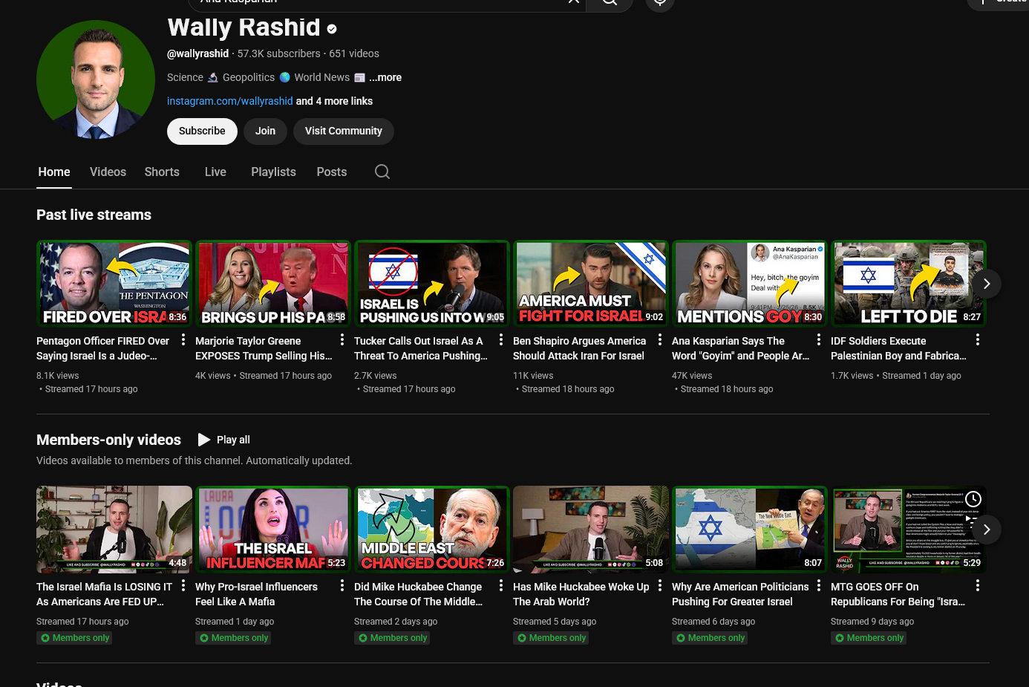Viewport: 1029px width, 687px height.
Task: Subscribe to Wally Rashid channel
Action: (x=202, y=131)
